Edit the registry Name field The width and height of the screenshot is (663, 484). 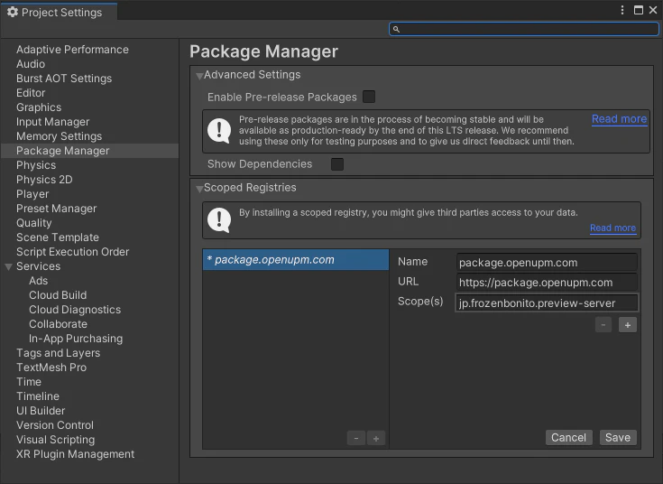point(547,263)
